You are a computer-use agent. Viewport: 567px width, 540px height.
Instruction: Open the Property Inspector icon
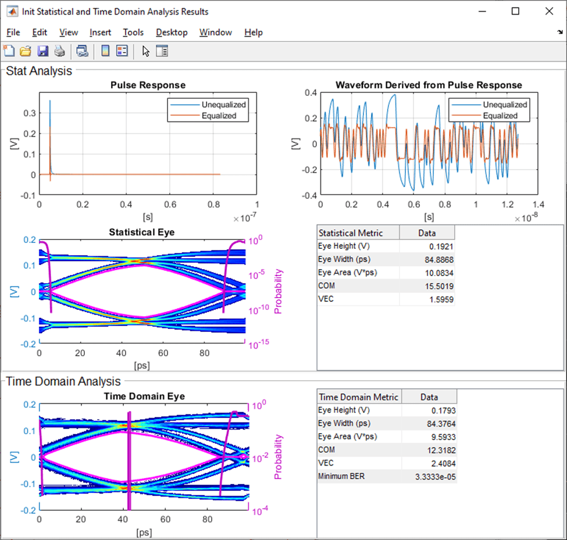pyautogui.click(x=162, y=52)
